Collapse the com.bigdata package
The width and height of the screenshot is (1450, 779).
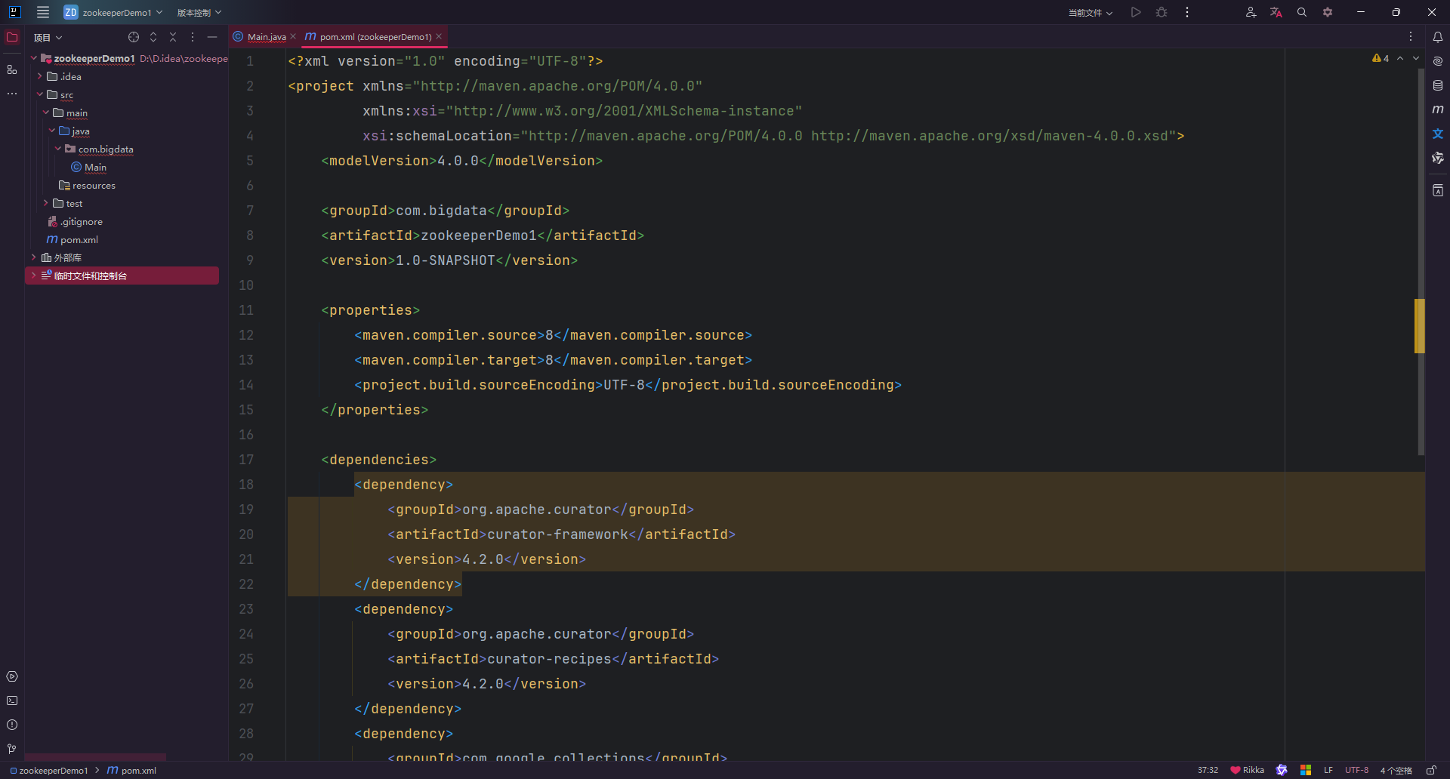(58, 149)
